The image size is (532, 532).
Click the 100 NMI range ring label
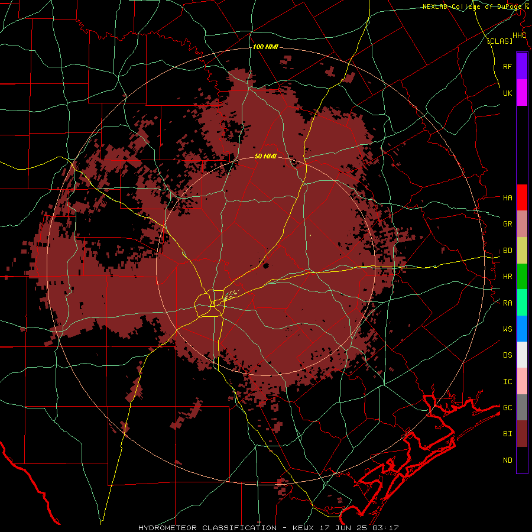coord(265,47)
